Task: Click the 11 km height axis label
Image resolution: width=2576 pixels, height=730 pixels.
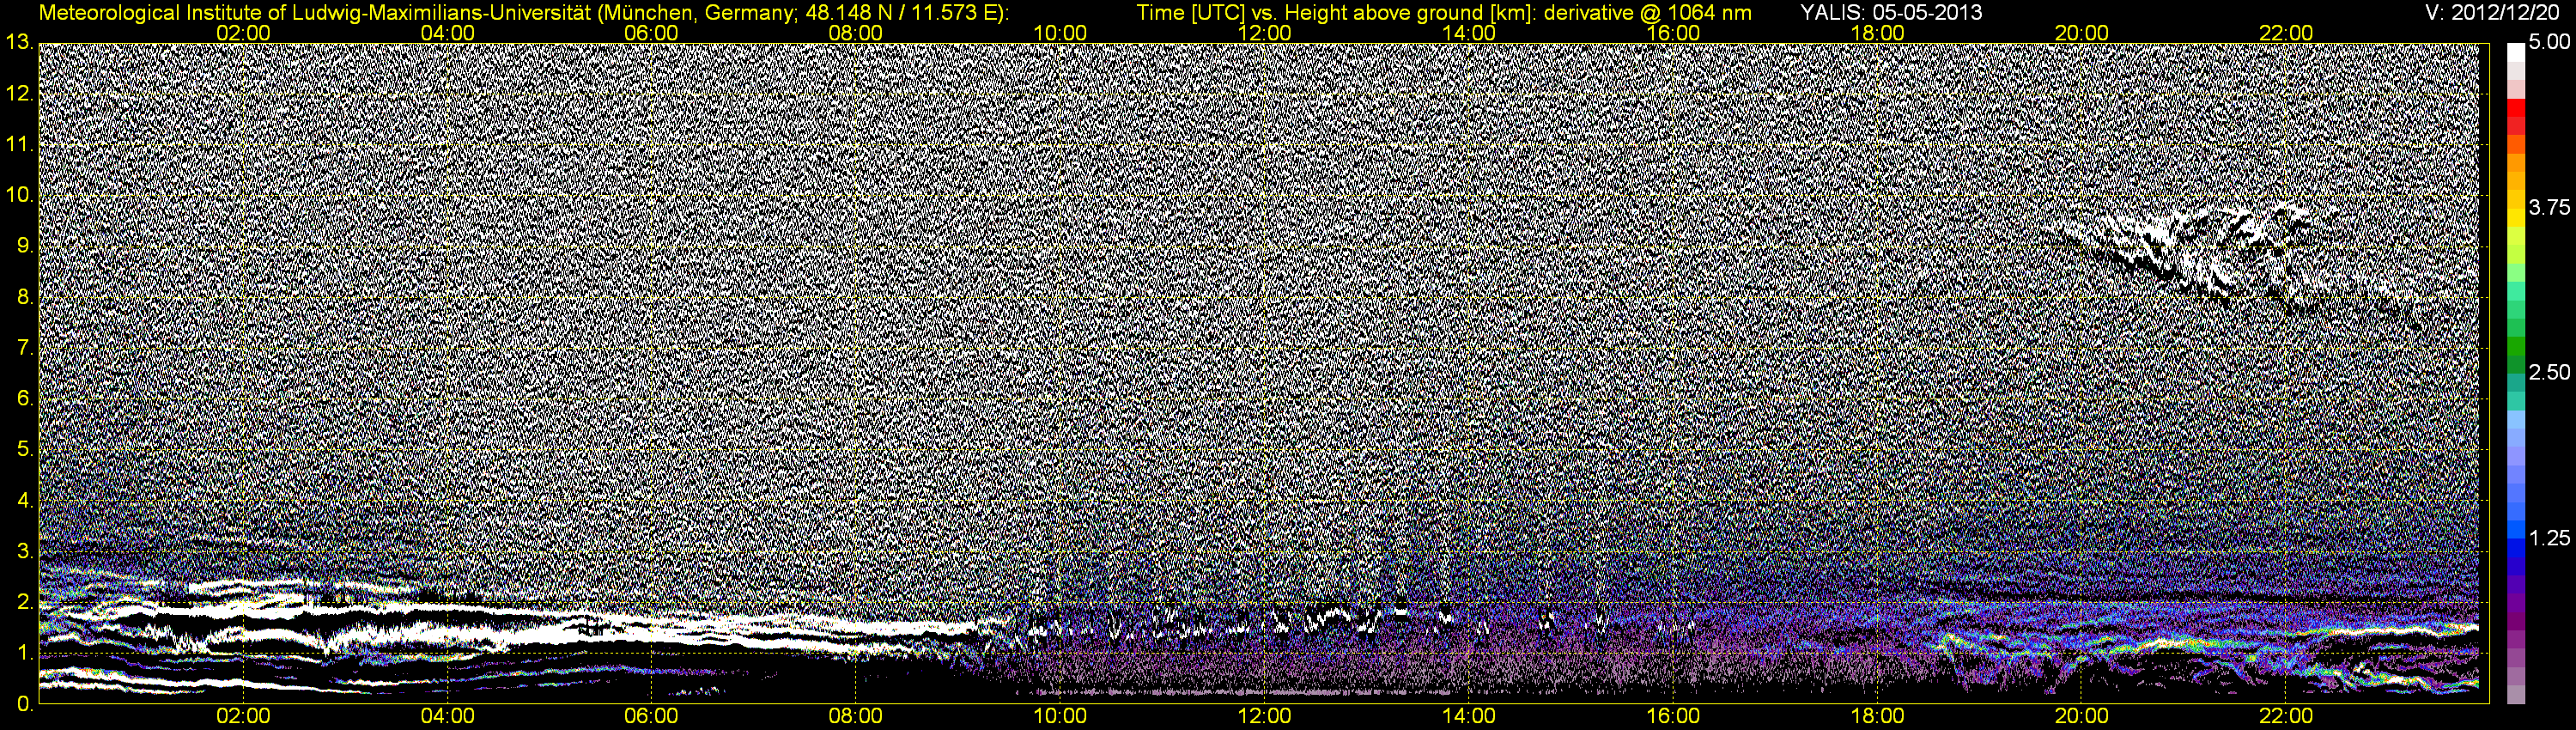Action: pos(19,144)
